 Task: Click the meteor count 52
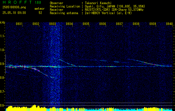(x=40, y=13)
